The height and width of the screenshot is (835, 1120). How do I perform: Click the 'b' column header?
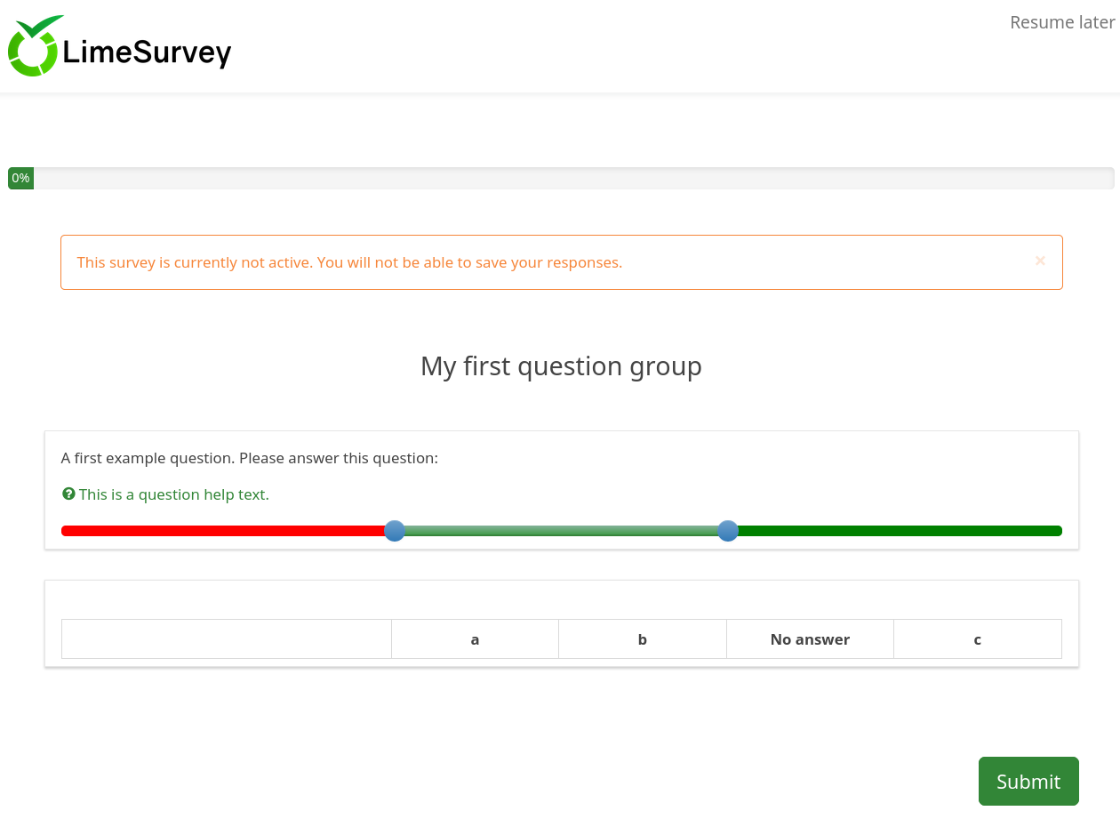(642, 639)
